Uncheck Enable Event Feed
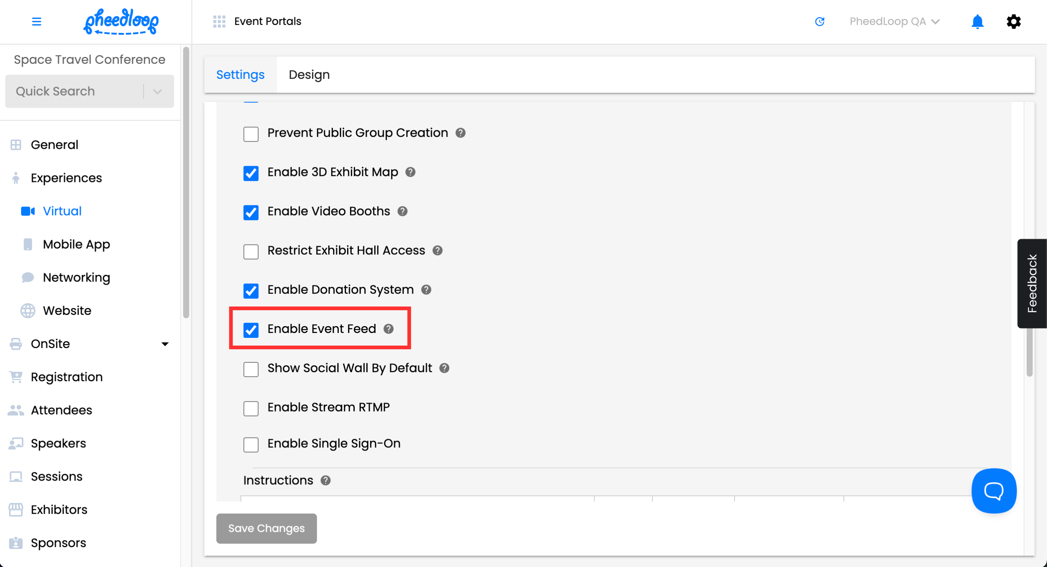The width and height of the screenshot is (1047, 567). coord(251,330)
